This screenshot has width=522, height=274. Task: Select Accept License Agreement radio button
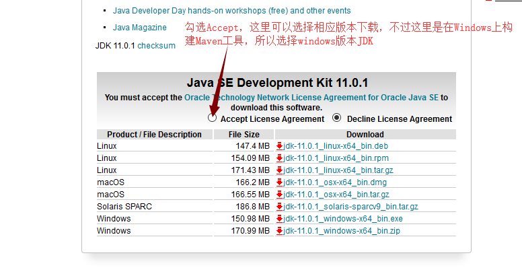point(212,118)
